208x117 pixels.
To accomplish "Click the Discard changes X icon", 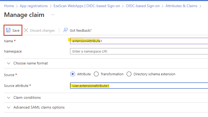I will click(x=26, y=30).
